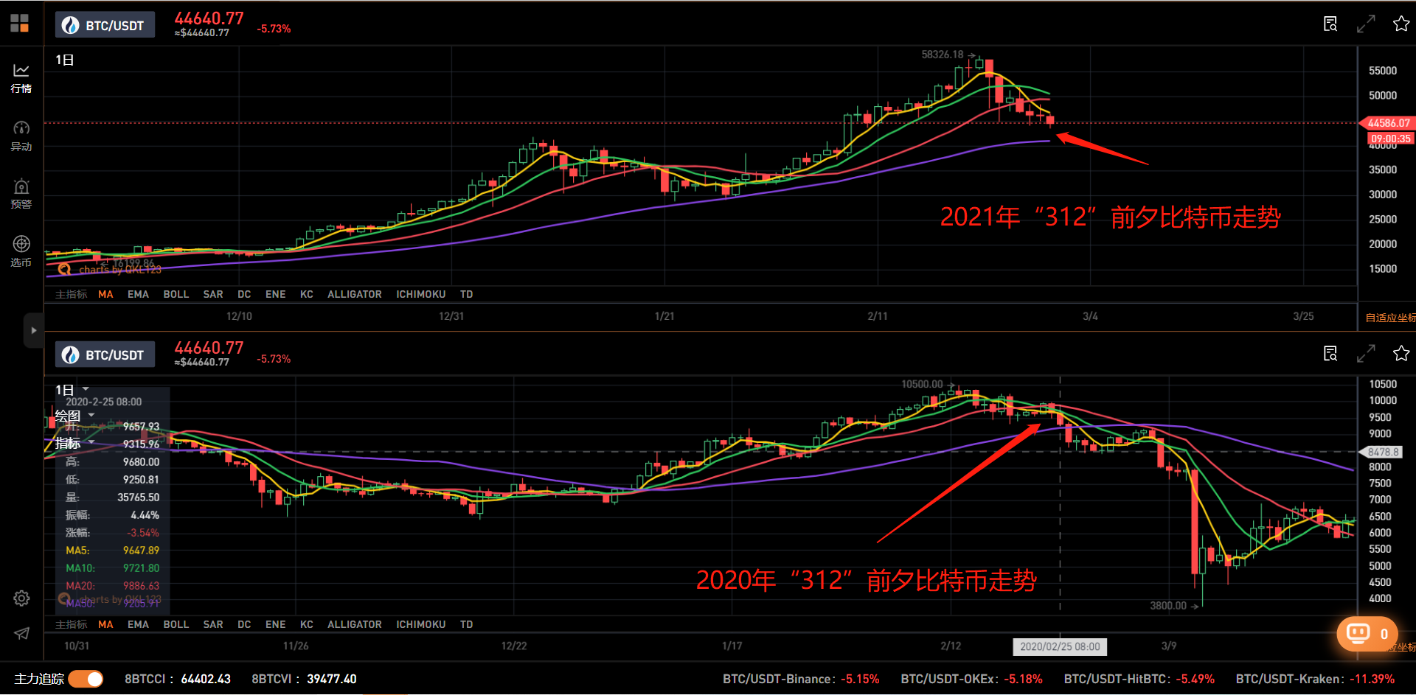The image size is (1416, 695).
Task: Expand the left side panel arrow
Action: click(x=33, y=330)
